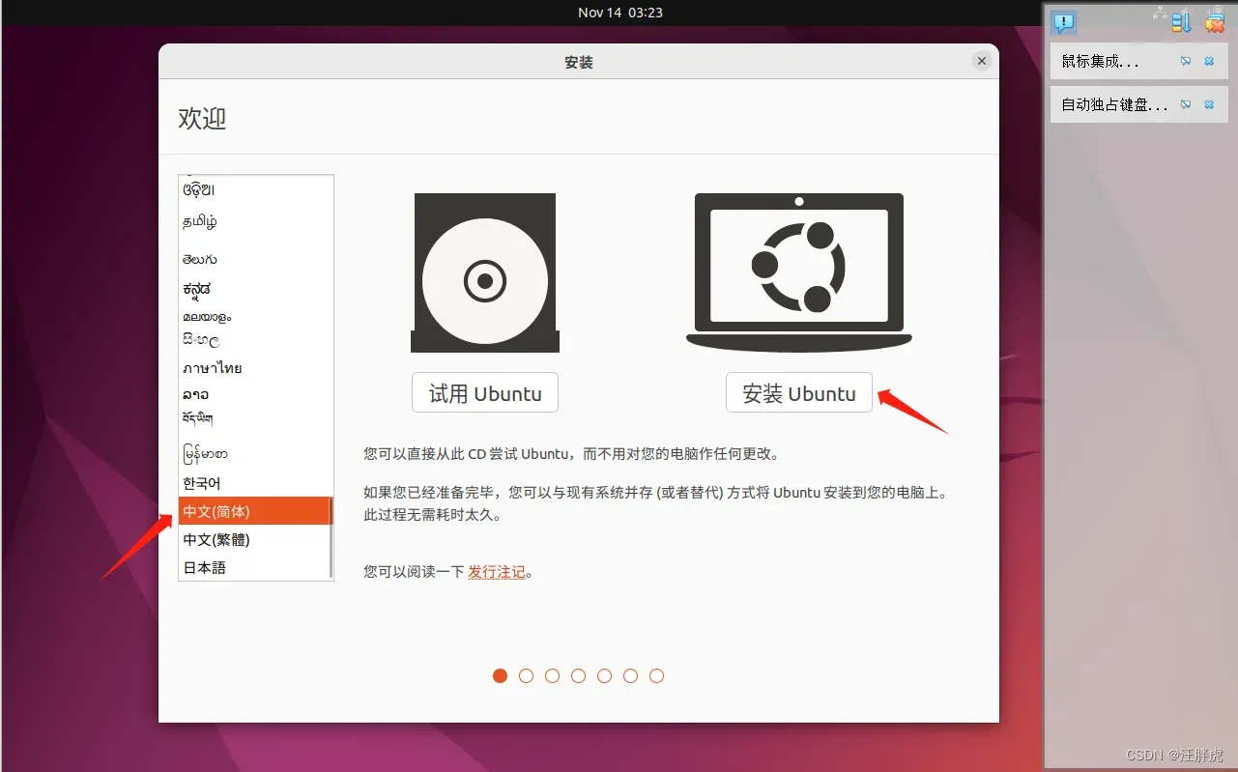Toggle the VirtualBox notification center icon

(x=1064, y=21)
